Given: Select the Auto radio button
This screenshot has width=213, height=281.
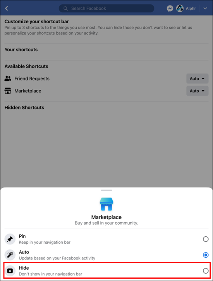Looking at the screenshot, I should click(206, 255).
